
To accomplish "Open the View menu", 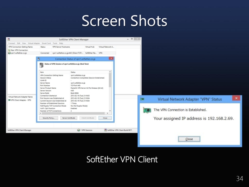I will pos(24,43).
